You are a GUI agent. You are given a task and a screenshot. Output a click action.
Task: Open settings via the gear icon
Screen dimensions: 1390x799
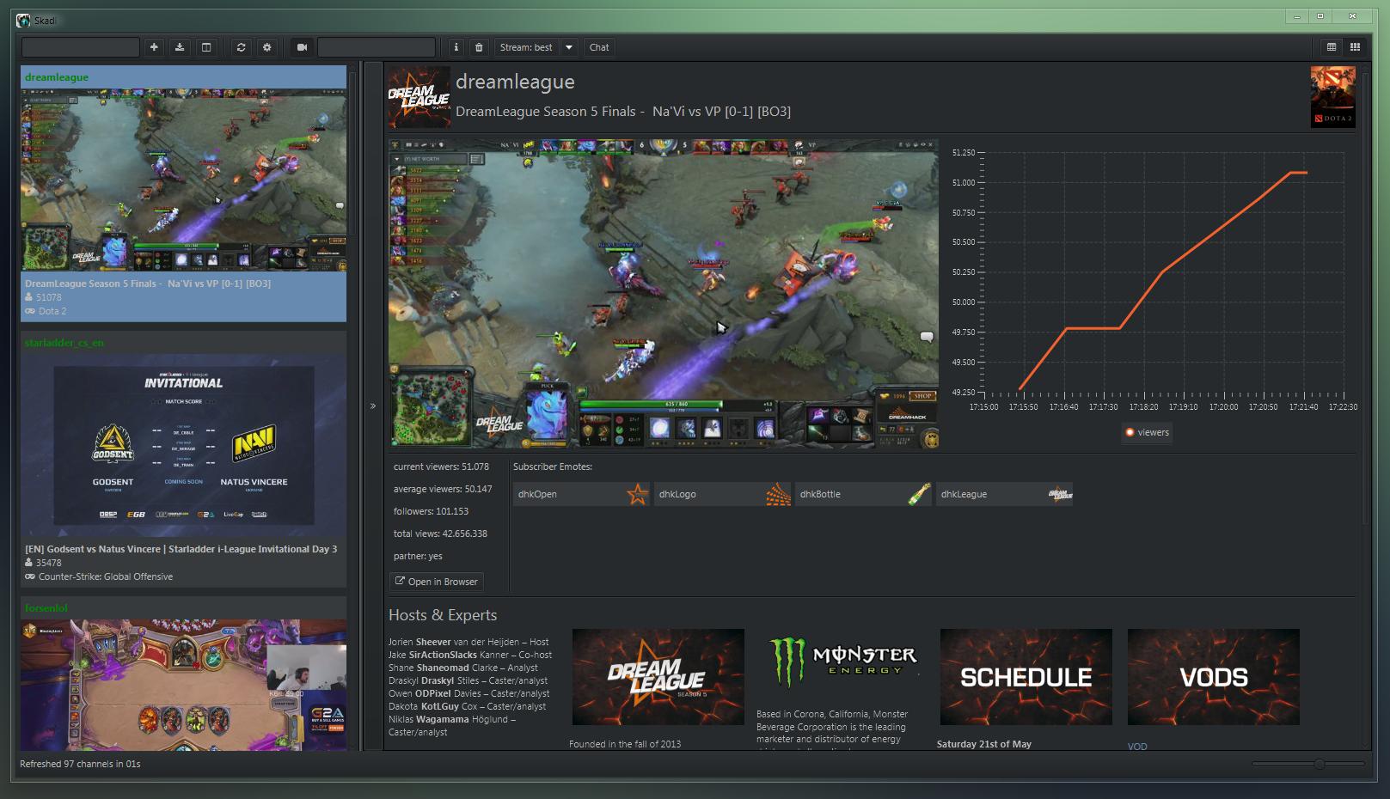click(x=267, y=47)
